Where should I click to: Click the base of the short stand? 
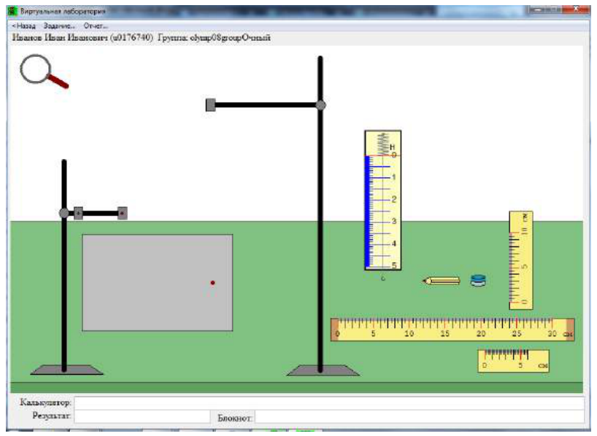pyautogui.click(x=66, y=370)
